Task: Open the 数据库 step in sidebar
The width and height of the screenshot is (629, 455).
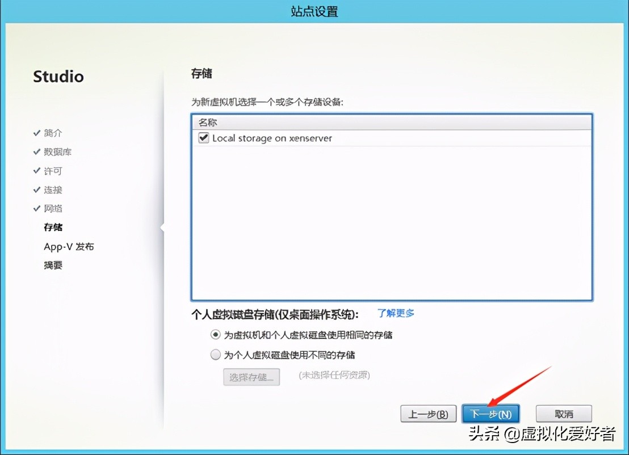Action: pos(57,152)
